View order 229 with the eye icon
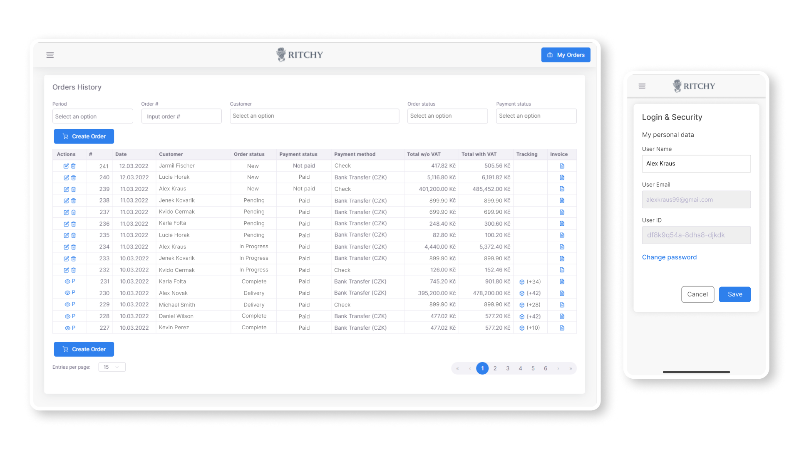 [x=67, y=304]
